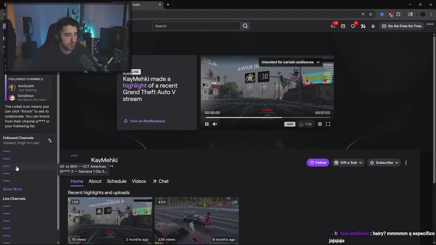436x245 pixels.
Task: Open the Schedule tab
Action: pos(116,181)
